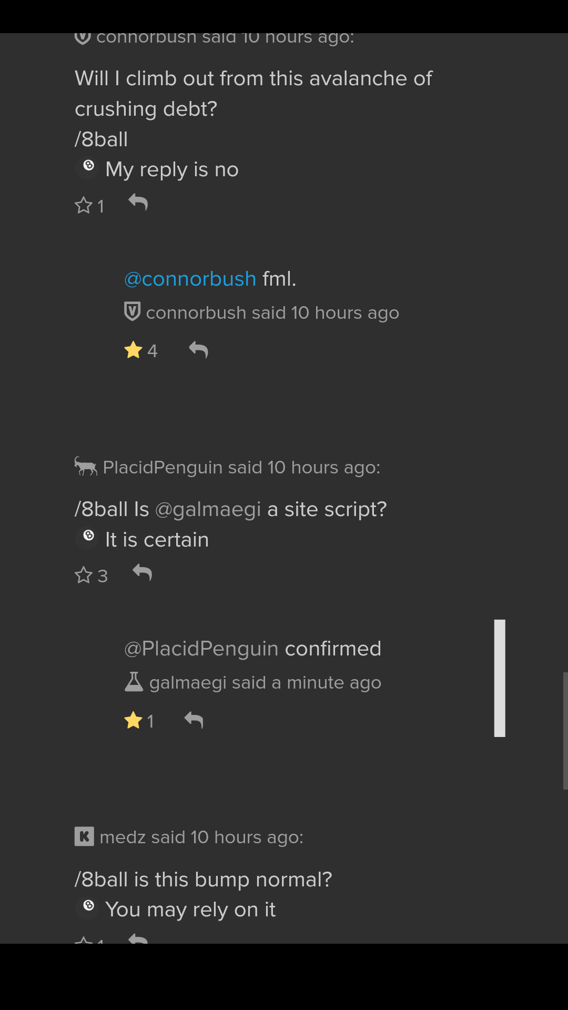Click the page scrollbar thumb on right edge
Screen dimensions: 568x1010
tap(565, 731)
